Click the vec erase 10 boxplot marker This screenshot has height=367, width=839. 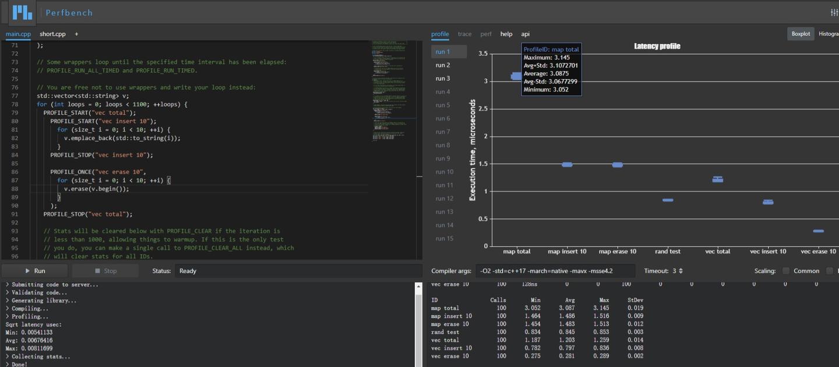[x=819, y=231]
